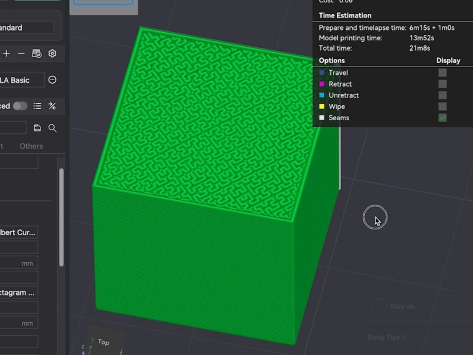
Task: Open filament settings gear icon
Action: [x=52, y=54]
